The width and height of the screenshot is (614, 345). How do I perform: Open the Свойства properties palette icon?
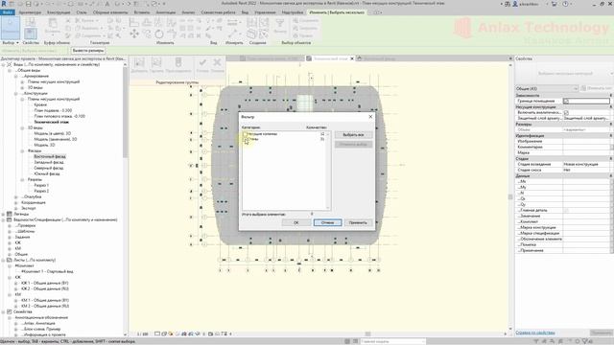tap(31, 34)
